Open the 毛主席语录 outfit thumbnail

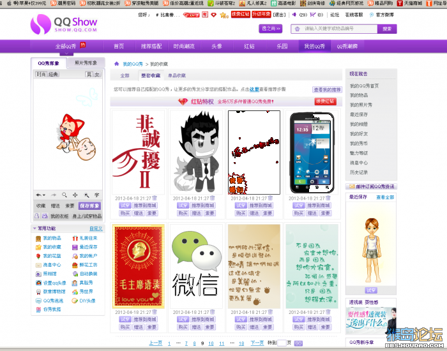[139, 266]
